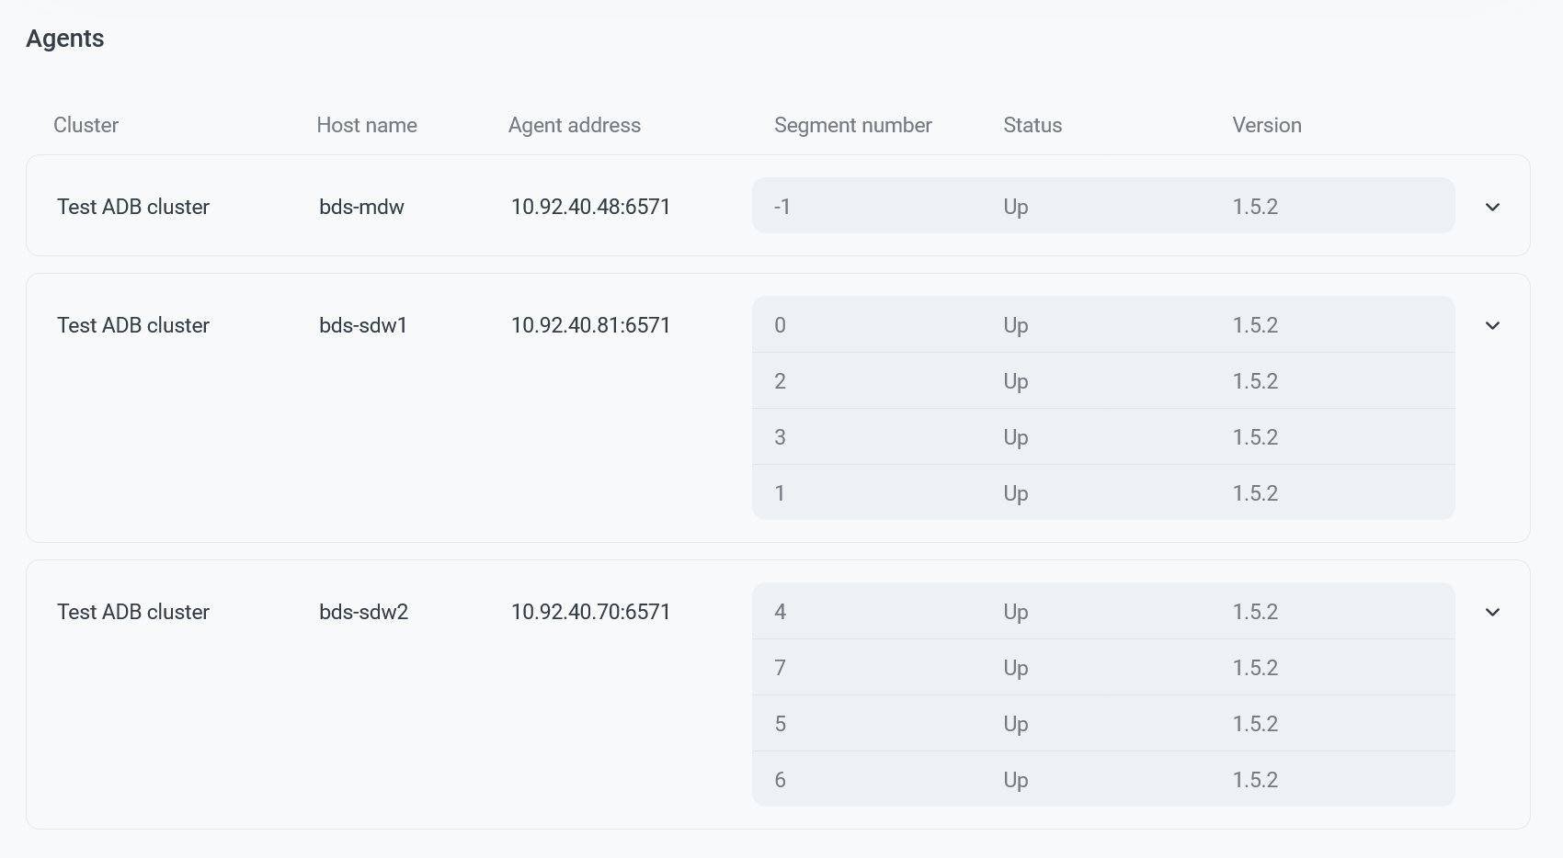The image size is (1563, 858).
Task: Collapse the bds-sdw1 agent row chevron
Action: pos(1492,325)
